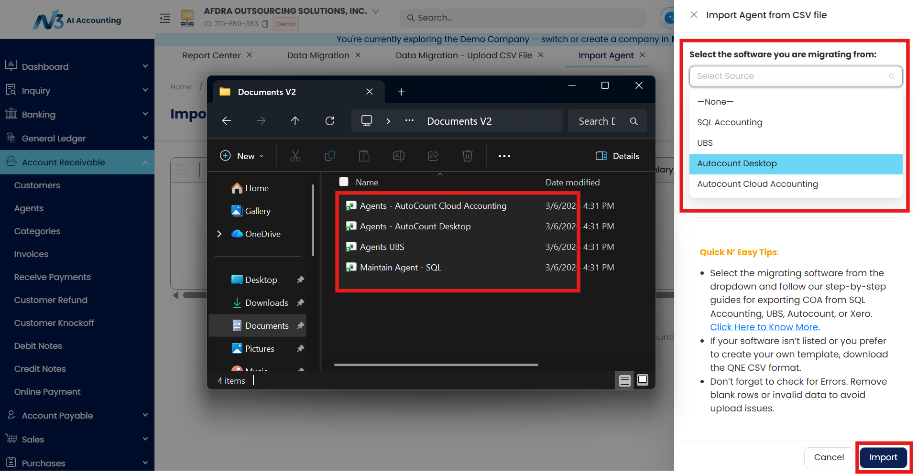
Task: Go up one folder level in Explorer
Action: click(x=295, y=121)
